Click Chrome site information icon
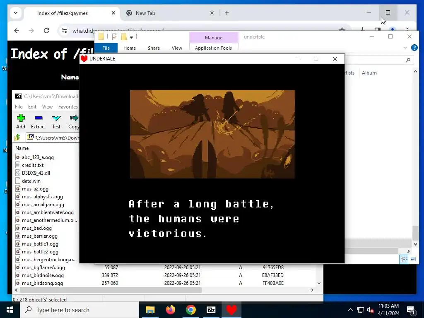424x318 pixels. [64, 31]
